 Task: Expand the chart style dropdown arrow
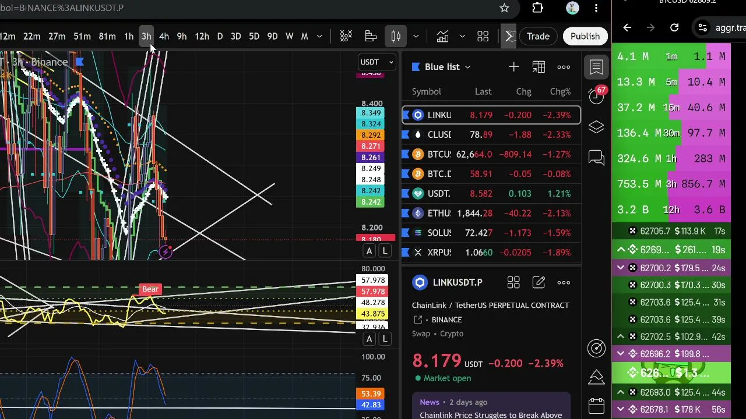pos(416,37)
